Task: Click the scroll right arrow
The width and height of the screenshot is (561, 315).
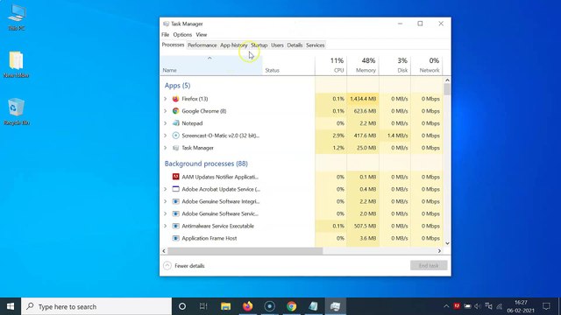Action: [439, 251]
